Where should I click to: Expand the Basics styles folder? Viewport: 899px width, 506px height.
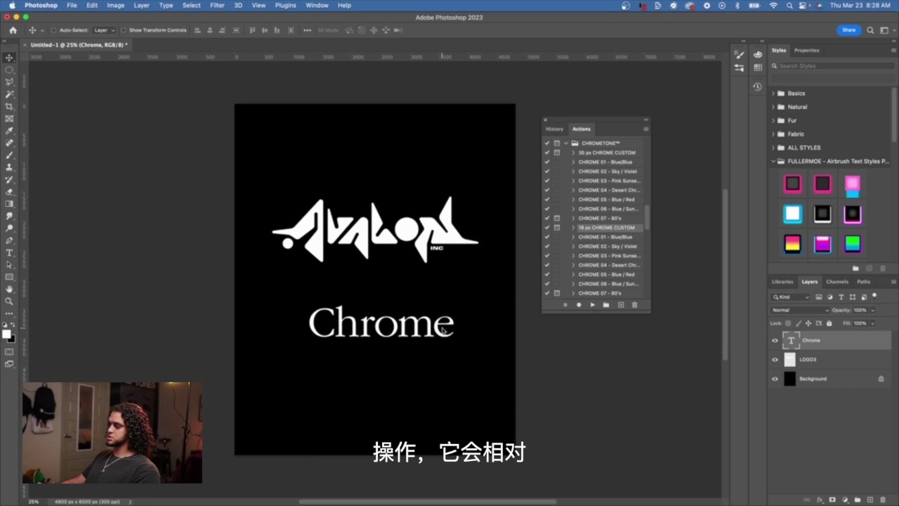pos(773,93)
